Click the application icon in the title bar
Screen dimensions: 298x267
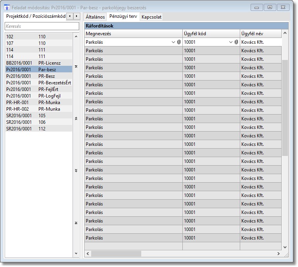[7, 7]
